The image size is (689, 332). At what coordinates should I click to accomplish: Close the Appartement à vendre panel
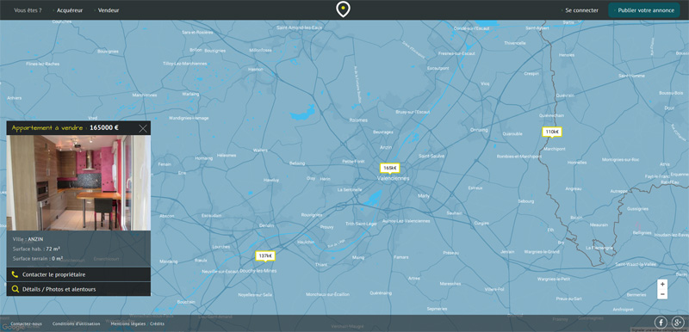pos(143,128)
